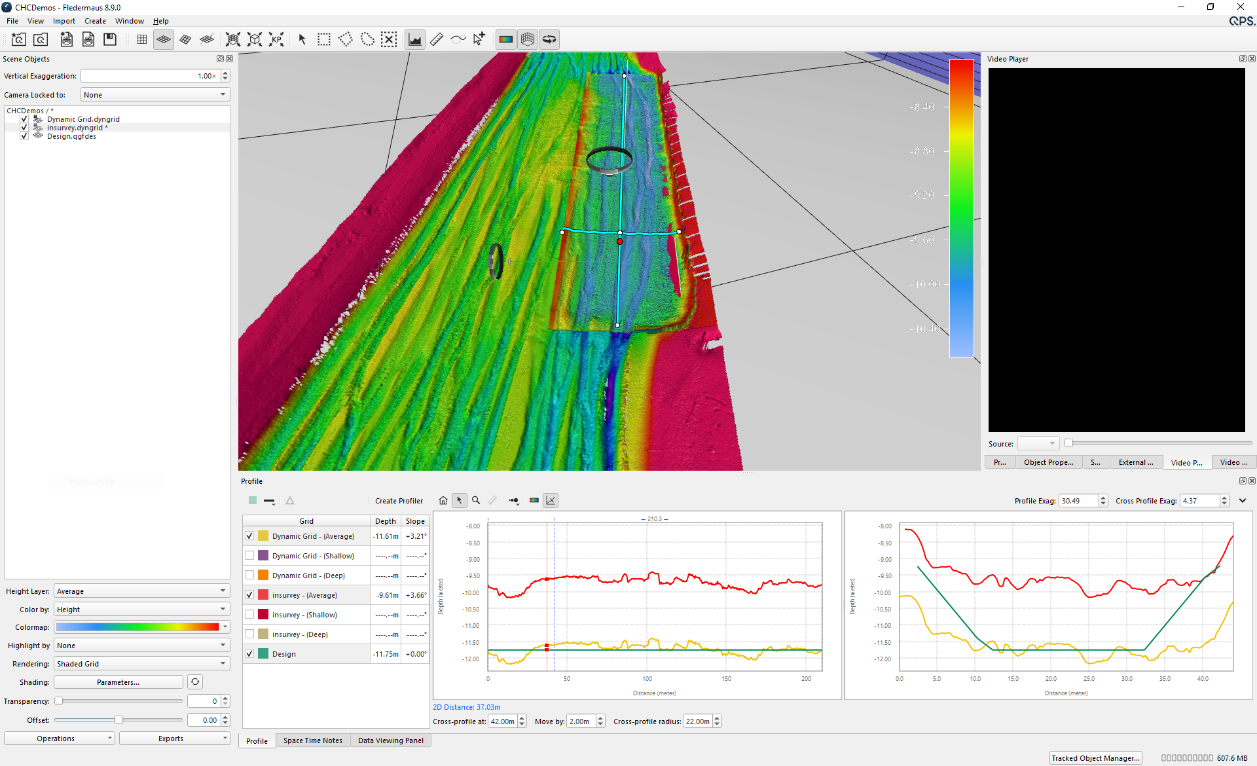1257x766 pixels.
Task: Click the Parameters... shading button
Action: (x=118, y=682)
